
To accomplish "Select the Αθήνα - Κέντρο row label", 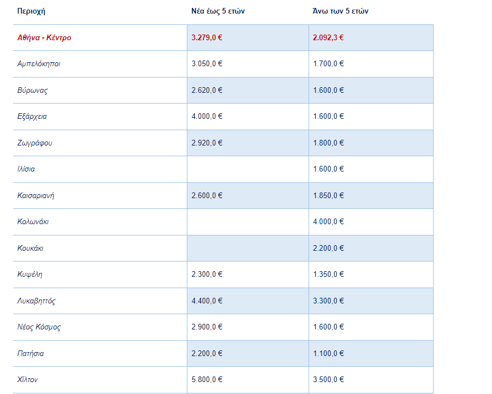I will click(44, 38).
